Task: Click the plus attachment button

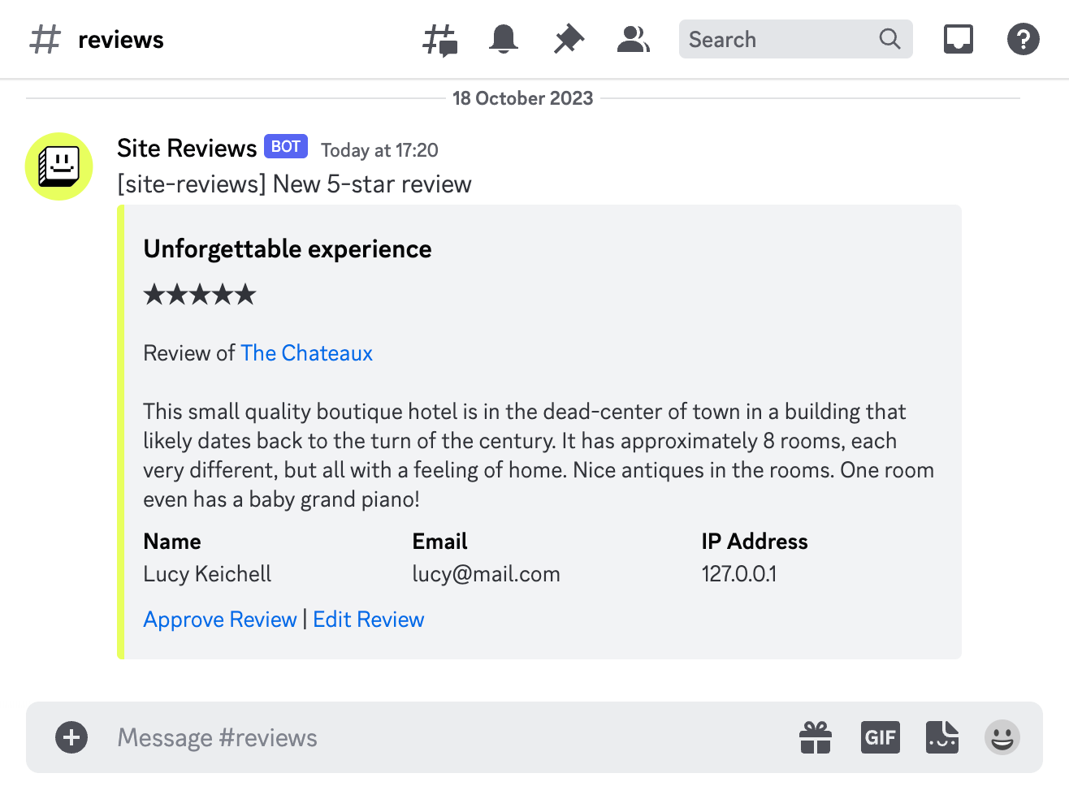Action: pyautogui.click(x=71, y=737)
